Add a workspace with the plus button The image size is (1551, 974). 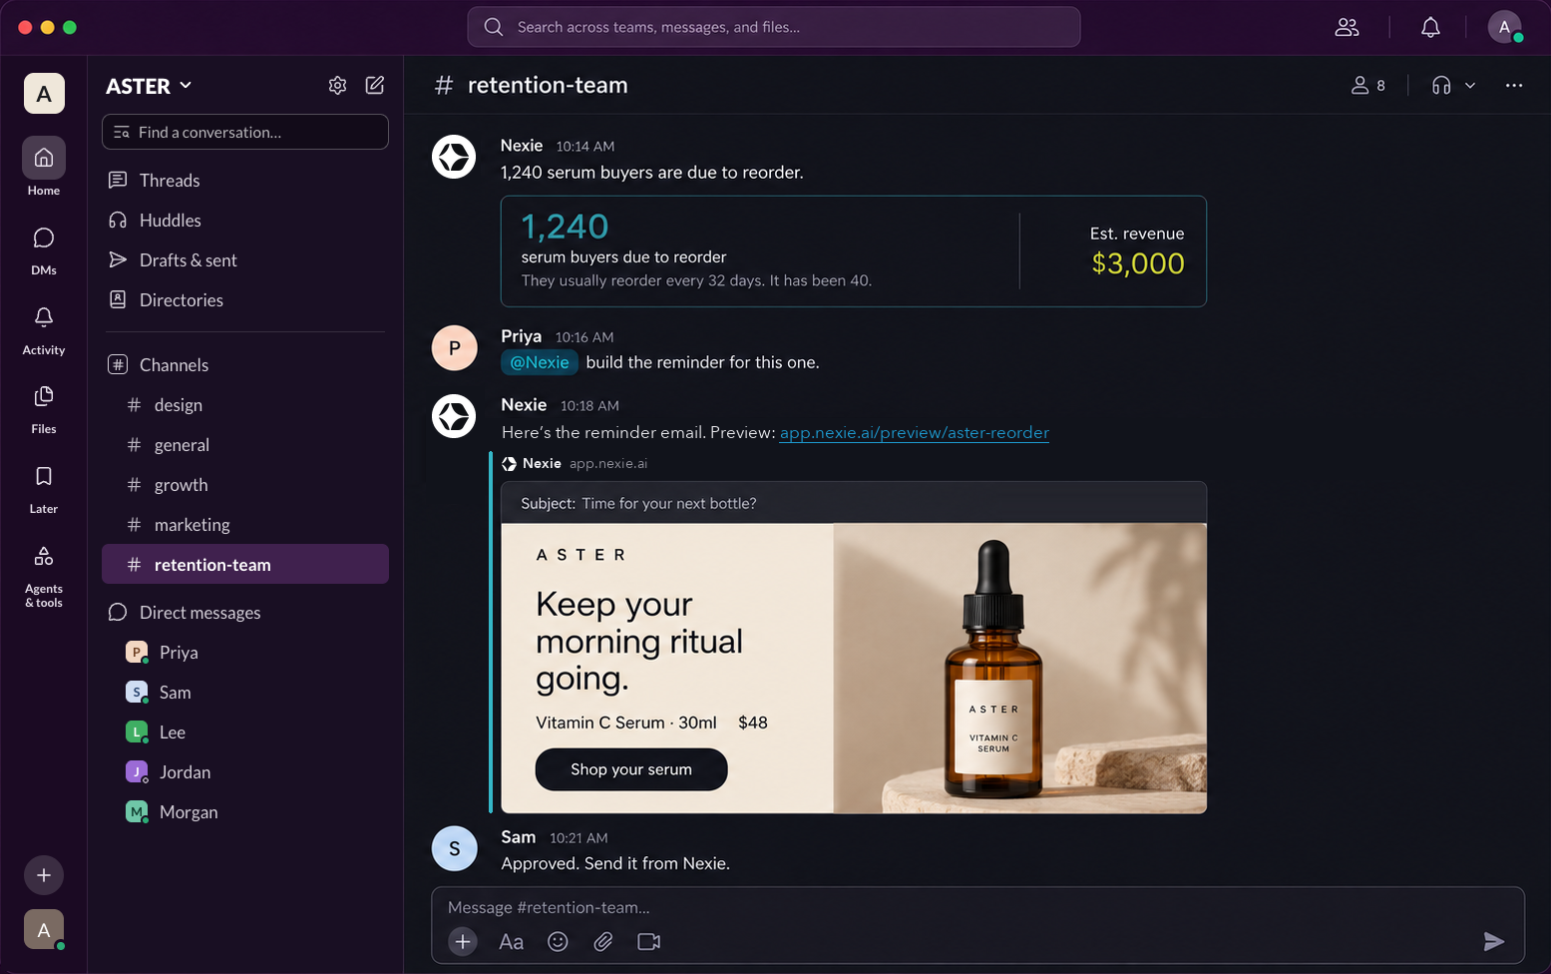[44, 875]
